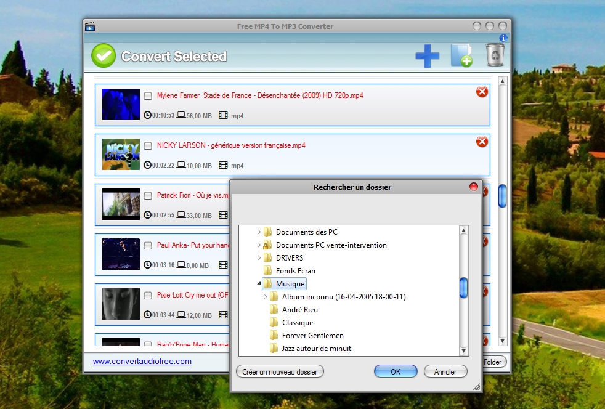The image size is (605, 409).
Task: Open the blue info icon
Action: (503, 38)
